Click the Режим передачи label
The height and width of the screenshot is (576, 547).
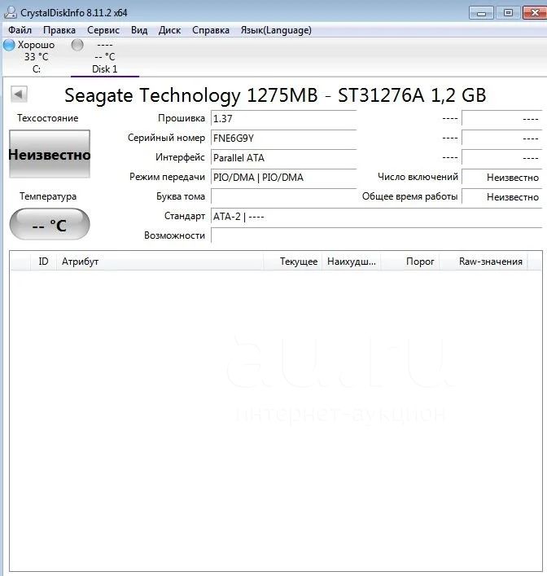(x=167, y=177)
